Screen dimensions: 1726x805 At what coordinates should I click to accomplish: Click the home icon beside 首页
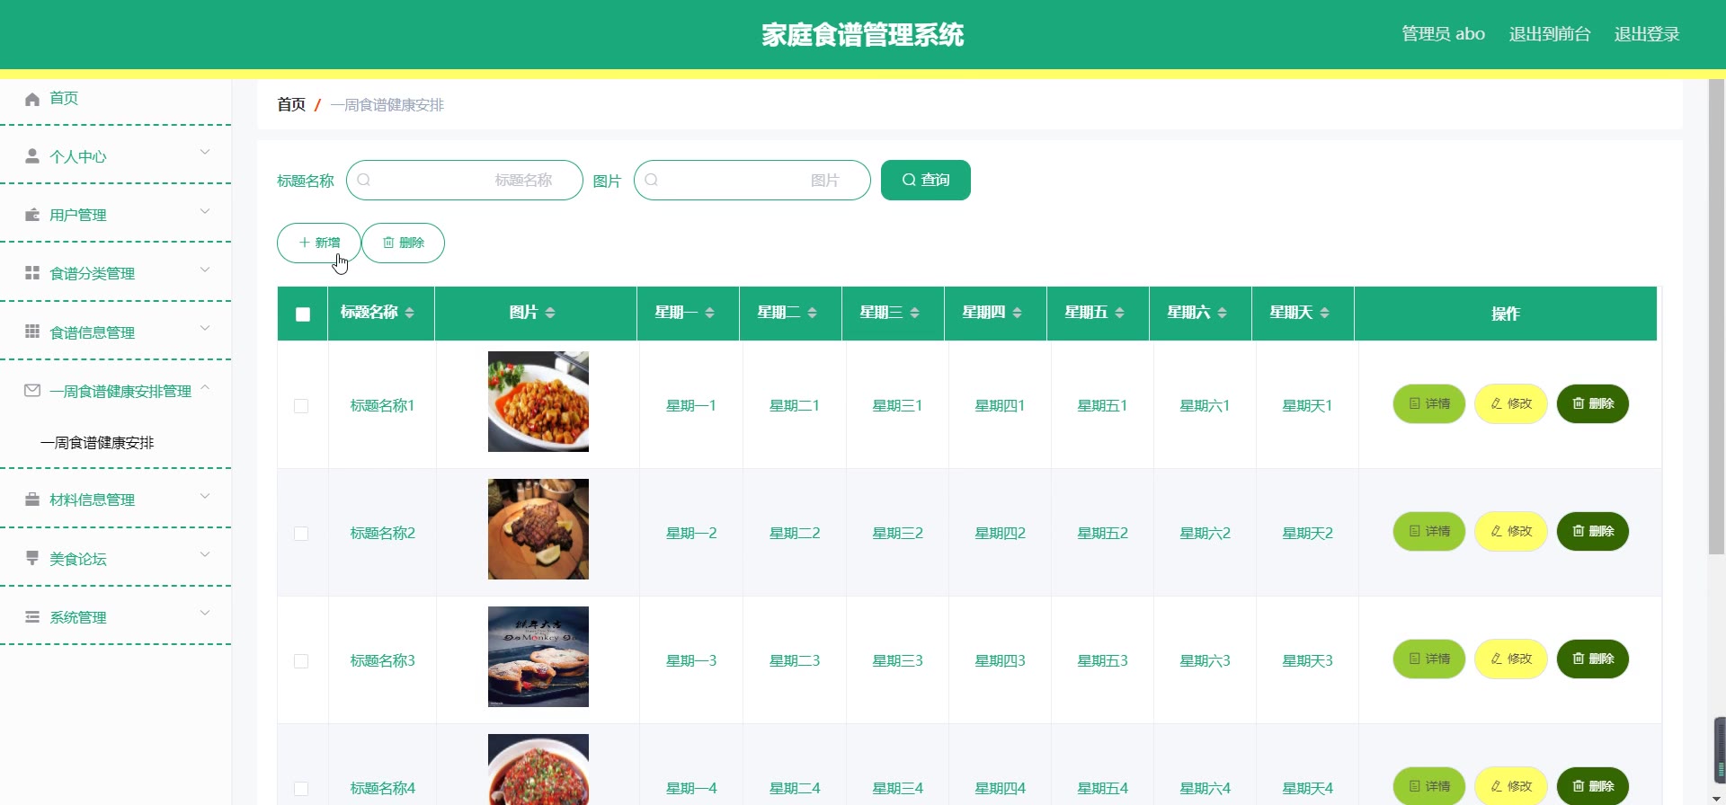coord(32,99)
